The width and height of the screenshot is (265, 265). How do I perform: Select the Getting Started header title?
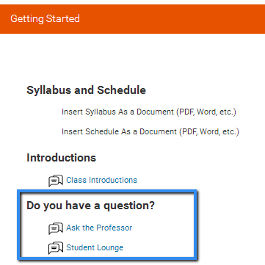(45, 19)
